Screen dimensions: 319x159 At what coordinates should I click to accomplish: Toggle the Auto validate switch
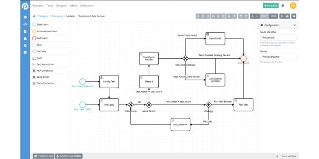pyautogui.click(x=278, y=156)
